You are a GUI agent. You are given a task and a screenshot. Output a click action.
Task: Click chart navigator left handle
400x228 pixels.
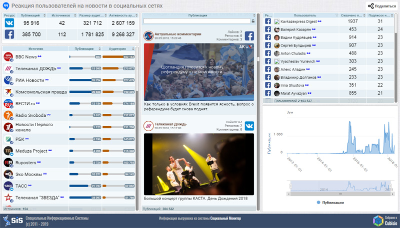point(290,186)
